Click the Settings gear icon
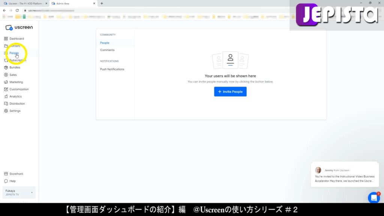Screen dimensions: 384x216 [6, 111]
